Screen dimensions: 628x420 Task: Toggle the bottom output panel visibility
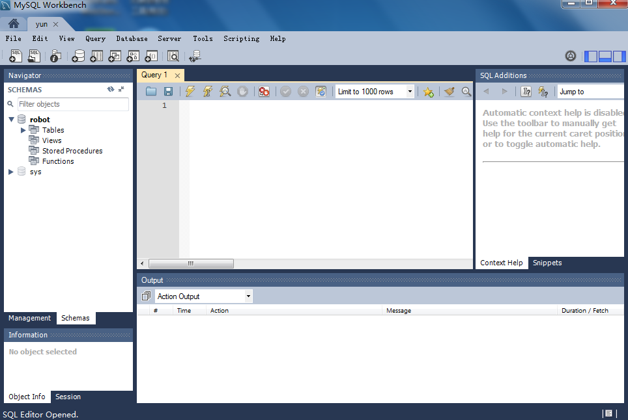click(605, 57)
